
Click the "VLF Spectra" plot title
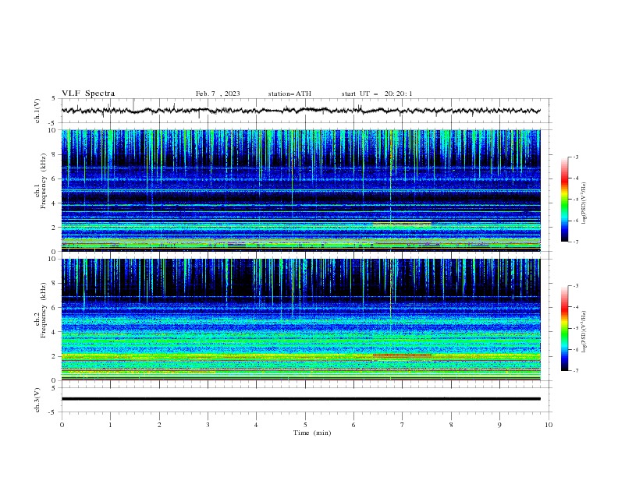click(88, 94)
